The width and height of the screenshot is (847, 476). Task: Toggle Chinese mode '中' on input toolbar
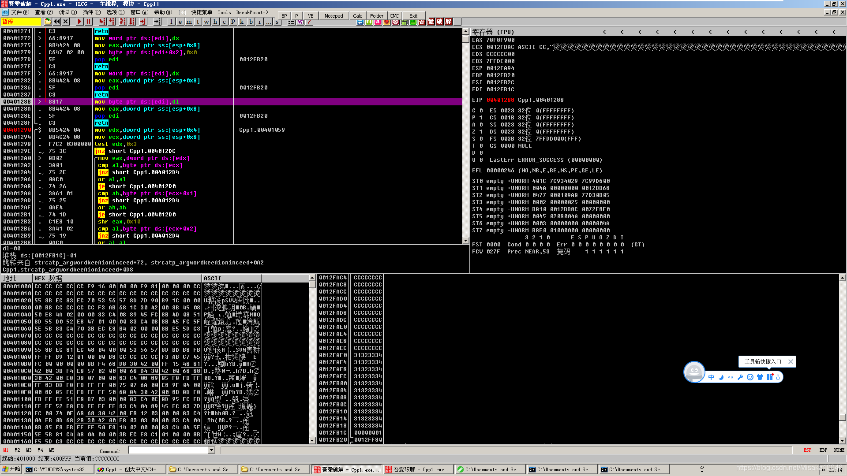click(711, 377)
